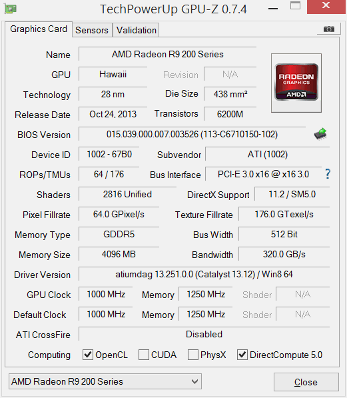Click the BIOS save chip icon

coord(320,134)
